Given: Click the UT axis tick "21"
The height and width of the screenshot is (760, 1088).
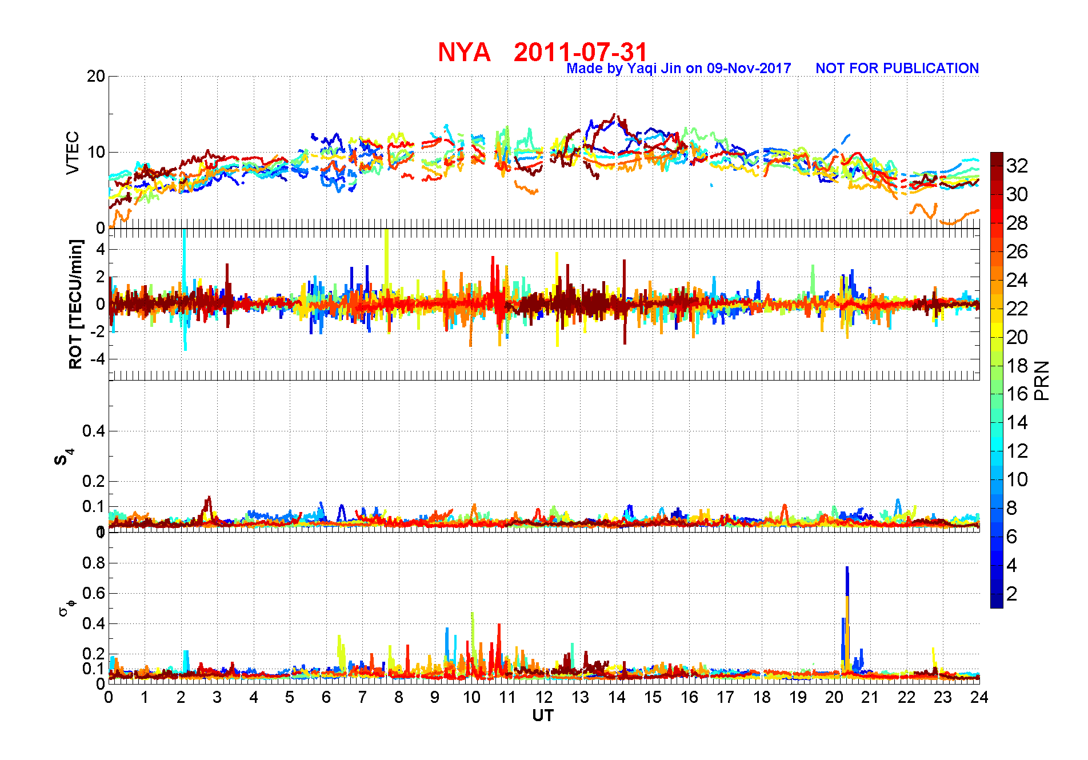Looking at the screenshot, I should 870,697.
